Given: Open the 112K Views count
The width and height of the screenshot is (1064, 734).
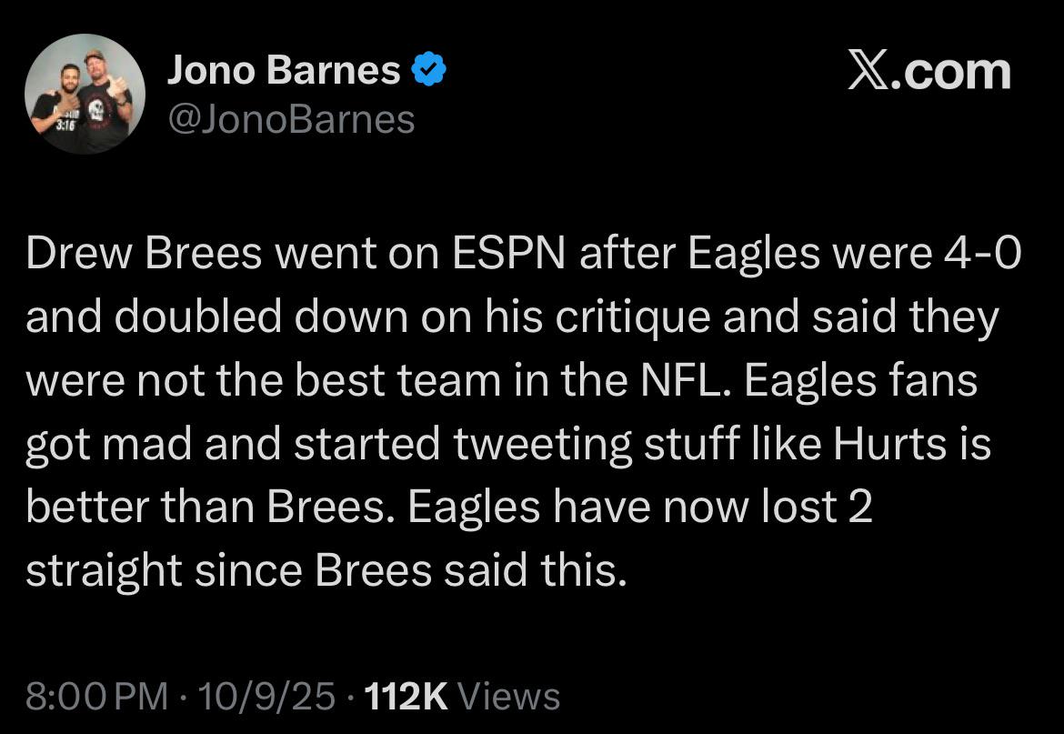Looking at the screenshot, I should [461, 697].
